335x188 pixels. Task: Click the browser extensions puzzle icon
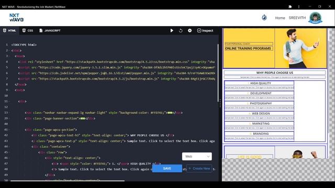(x=290, y=7)
